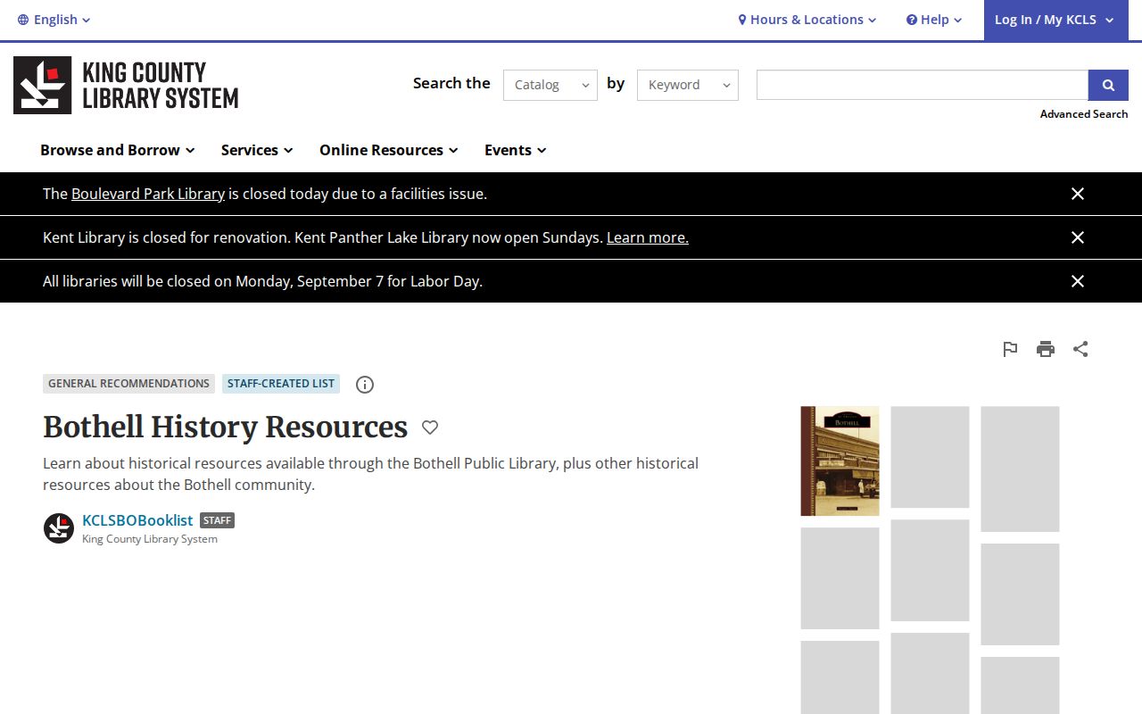Open the English language selector
This screenshot has width=1142, height=714.
pyautogui.click(x=54, y=20)
